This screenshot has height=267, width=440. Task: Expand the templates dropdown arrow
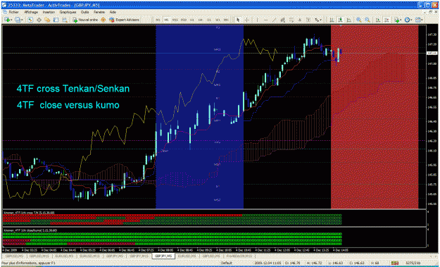(422, 20)
